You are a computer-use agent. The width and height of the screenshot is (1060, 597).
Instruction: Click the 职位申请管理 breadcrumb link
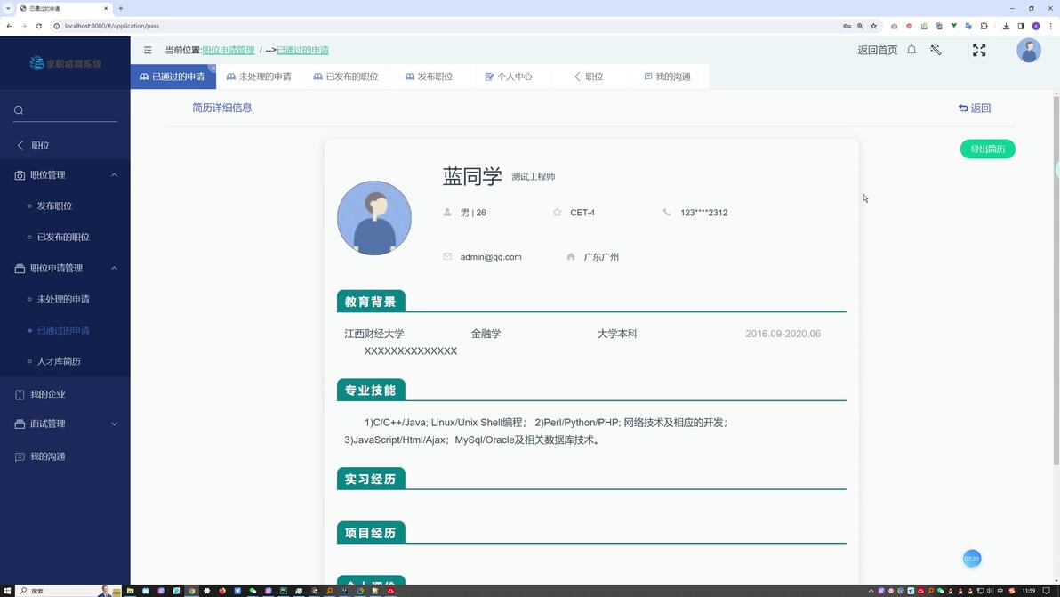pos(229,50)
